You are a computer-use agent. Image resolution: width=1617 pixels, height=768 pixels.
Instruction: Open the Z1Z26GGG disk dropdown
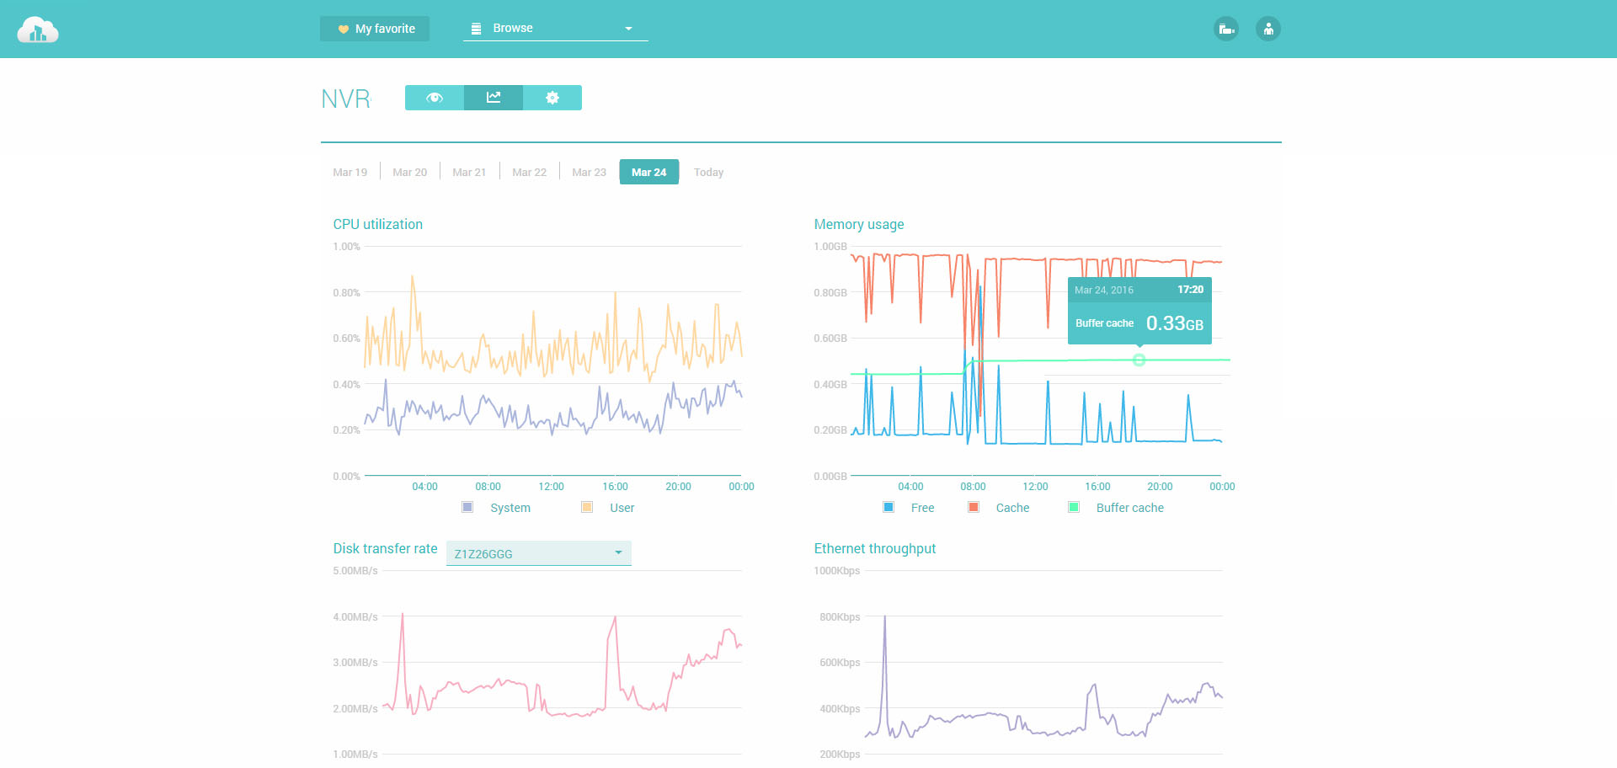pos(539,553)
